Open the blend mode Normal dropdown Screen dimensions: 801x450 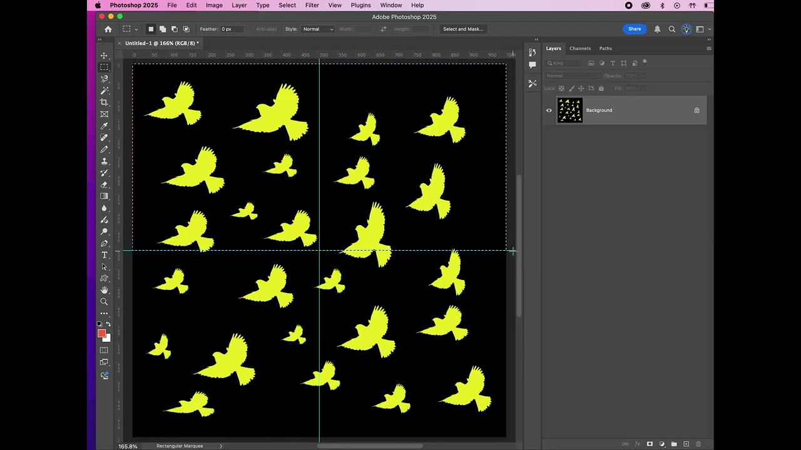pyautogui.click(x=573, y=76)
